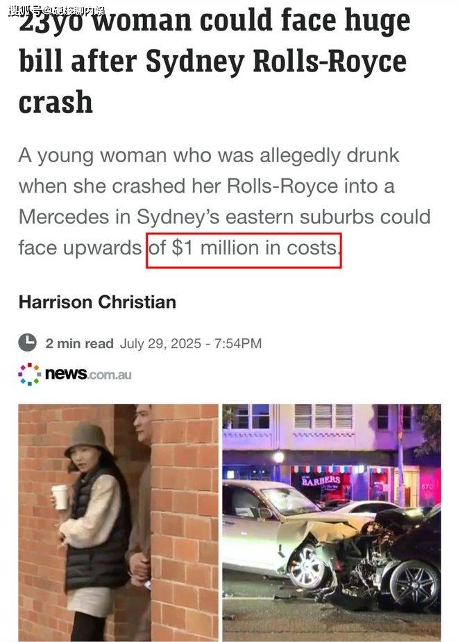458x642 pixels.
Task: Click the BARBERS shop sign in photo
Action: pos(321,480)
